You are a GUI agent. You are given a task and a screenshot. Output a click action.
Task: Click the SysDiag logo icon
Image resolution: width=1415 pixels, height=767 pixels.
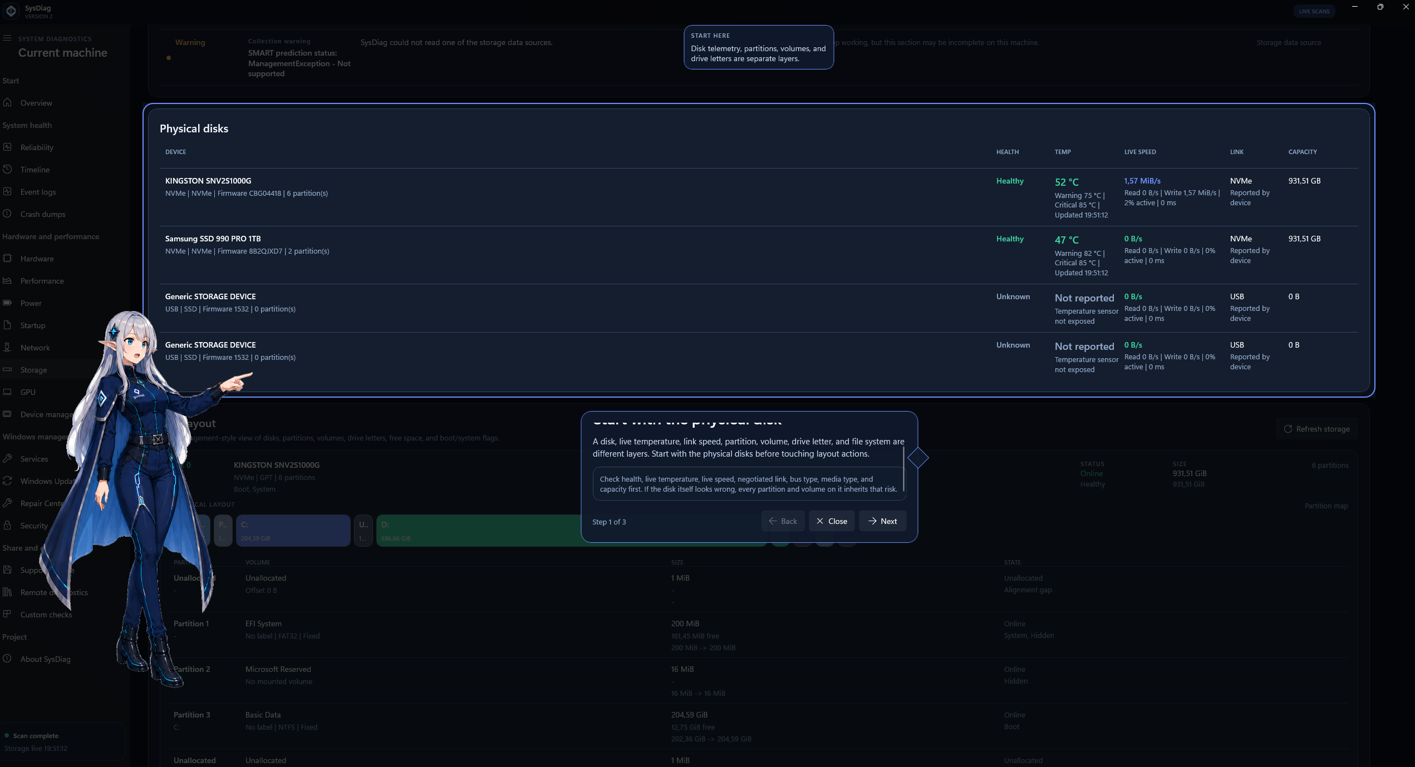[x=11, y=11]
